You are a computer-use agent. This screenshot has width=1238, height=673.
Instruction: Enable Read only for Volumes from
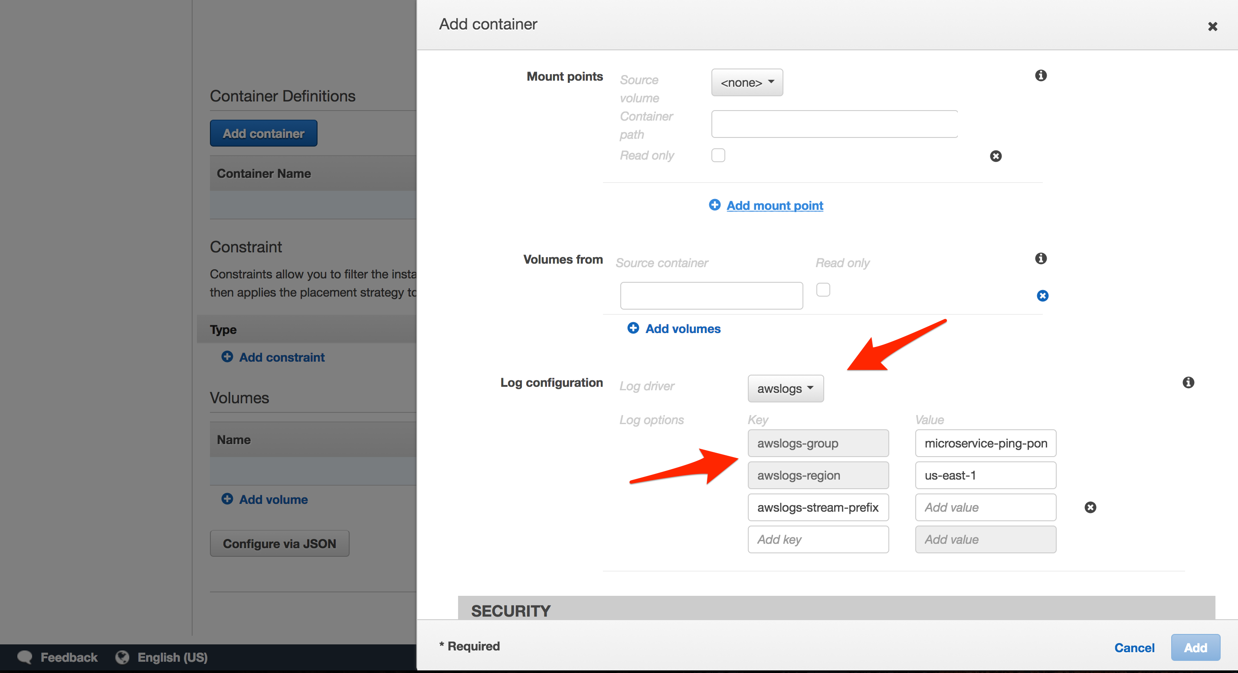click(823, 290)
